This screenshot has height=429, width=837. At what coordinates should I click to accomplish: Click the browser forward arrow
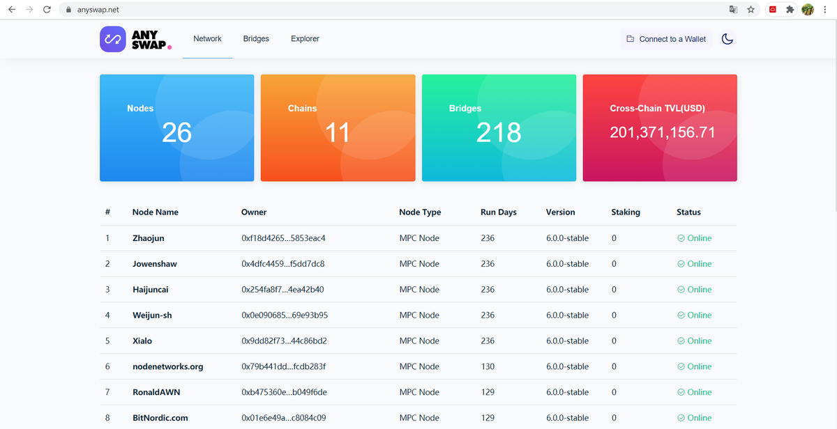click(29, 10)
